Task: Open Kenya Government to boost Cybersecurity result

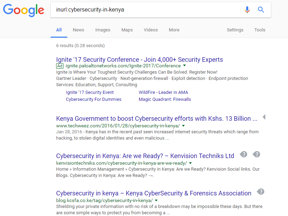Action: click(x=157, y=119)
